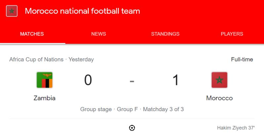Switch to the MATCHES tab

point(32,34)
